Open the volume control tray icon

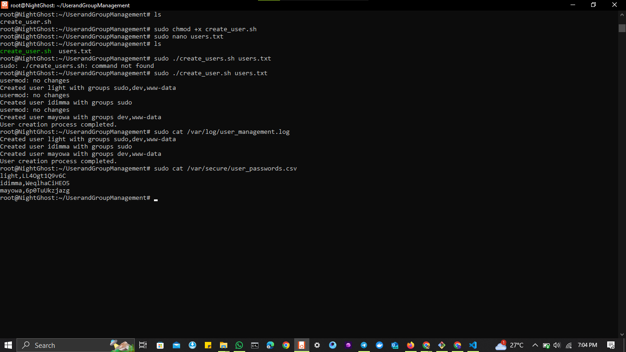tap(557, 345)
